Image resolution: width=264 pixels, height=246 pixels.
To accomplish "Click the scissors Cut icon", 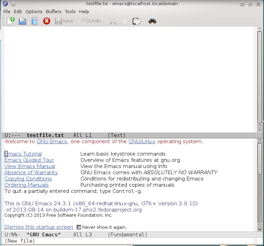I will pos(113,21).
